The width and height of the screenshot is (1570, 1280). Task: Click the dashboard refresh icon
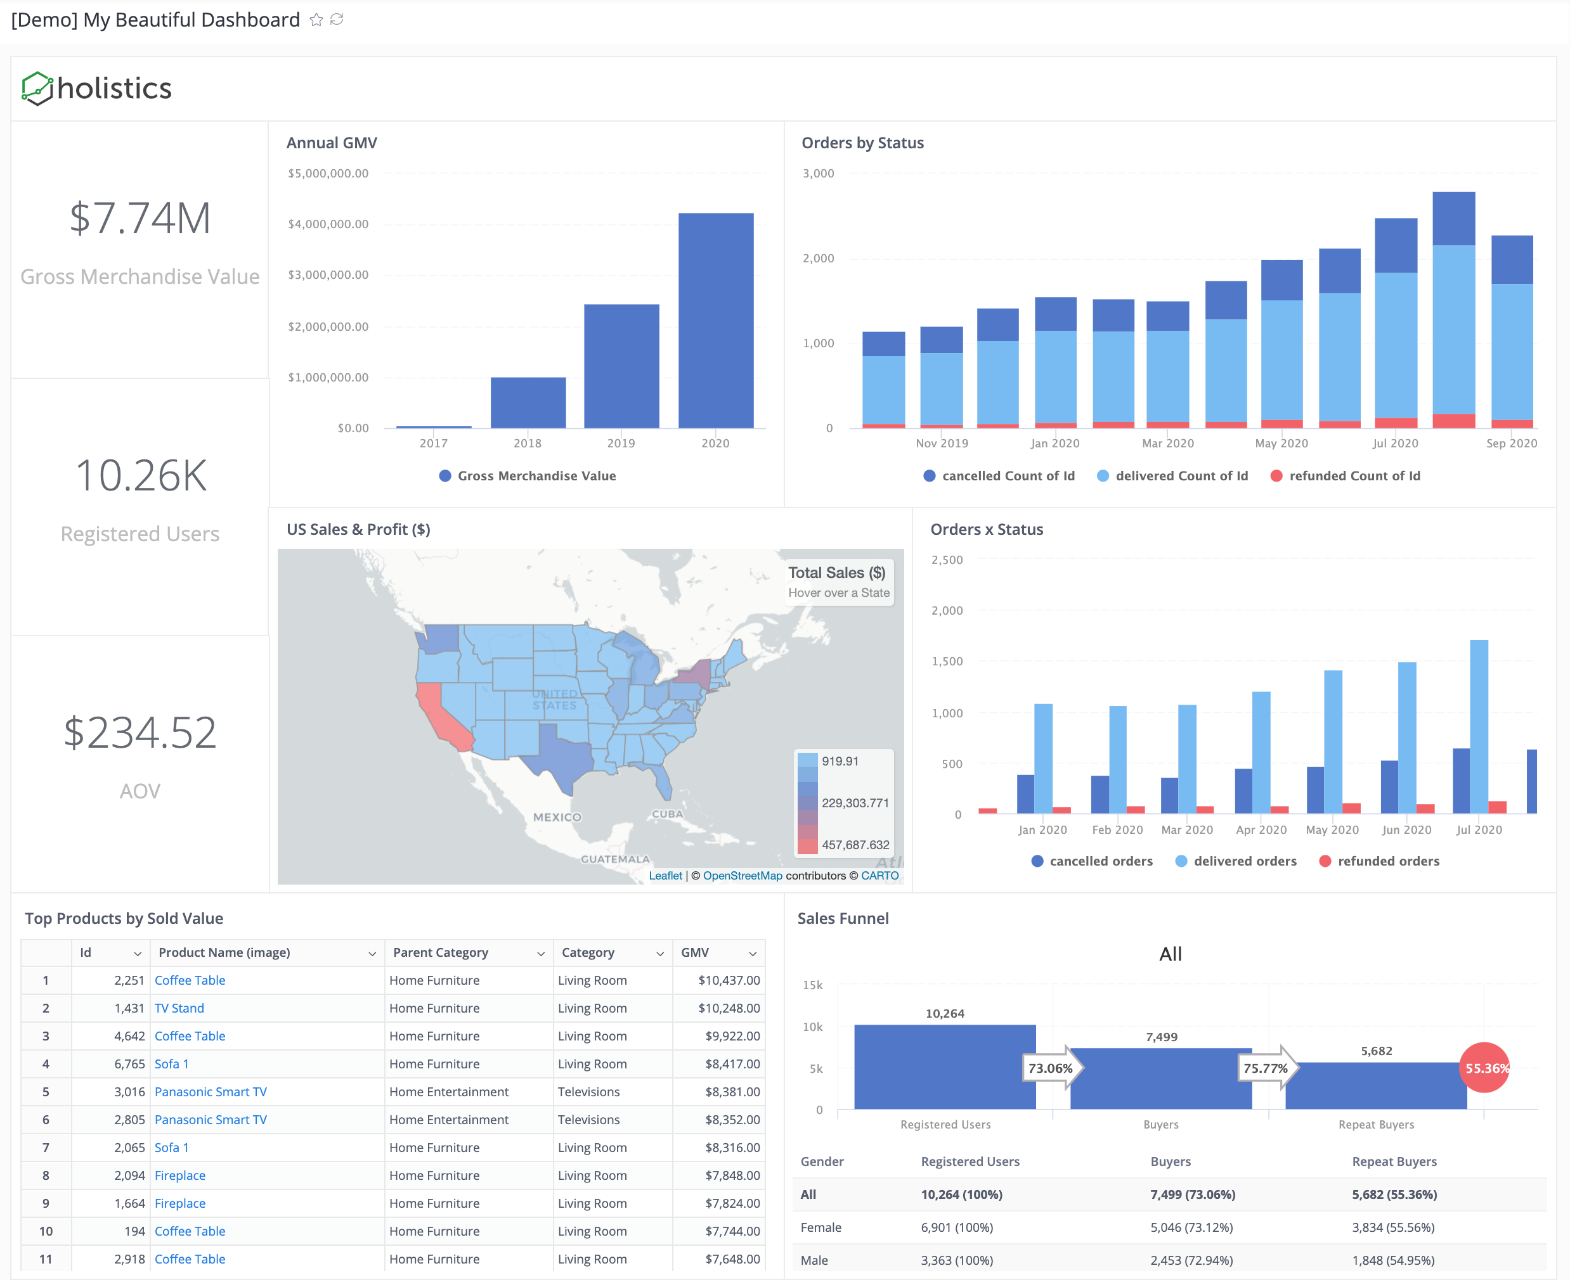pos(342,18)
